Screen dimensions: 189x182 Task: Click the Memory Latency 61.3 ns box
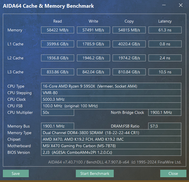165,30
